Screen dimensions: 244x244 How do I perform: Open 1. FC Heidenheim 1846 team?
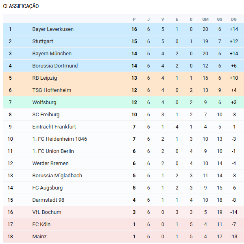(59, 139)
